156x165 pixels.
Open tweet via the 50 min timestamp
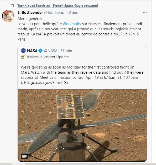tap(72, 12)
